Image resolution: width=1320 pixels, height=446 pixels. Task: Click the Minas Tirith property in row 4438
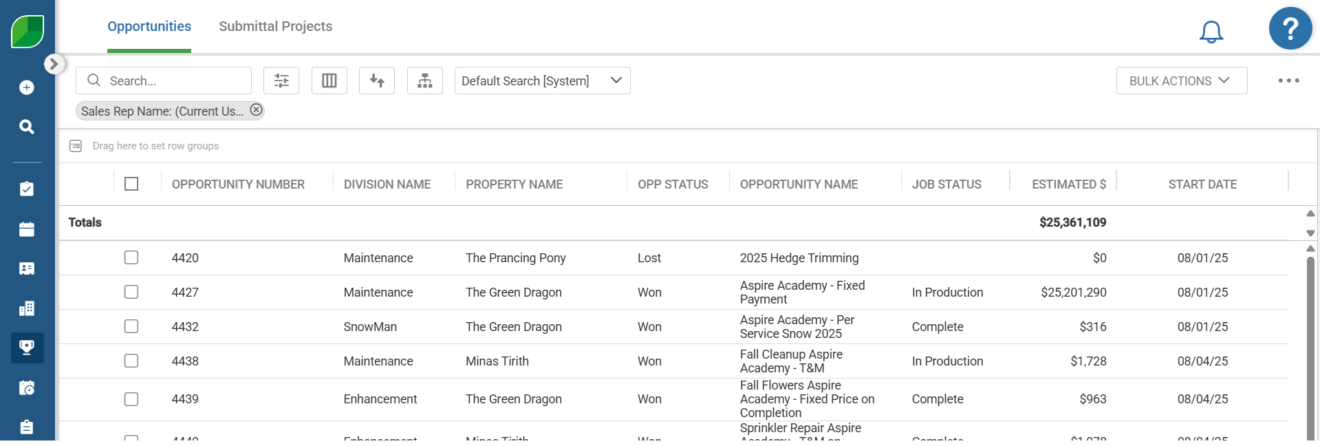(x=497, y=361)
